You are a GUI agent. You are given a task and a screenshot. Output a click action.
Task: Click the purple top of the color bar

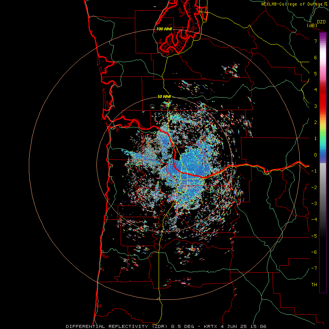(323, 36)
